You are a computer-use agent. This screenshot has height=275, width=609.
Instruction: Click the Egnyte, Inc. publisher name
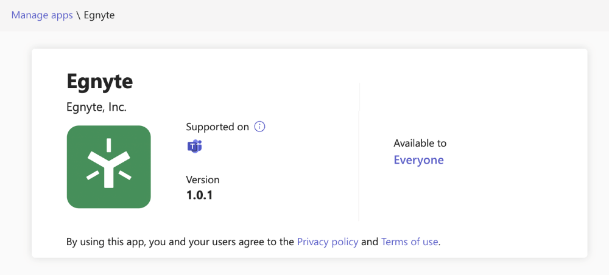(97, 108)
